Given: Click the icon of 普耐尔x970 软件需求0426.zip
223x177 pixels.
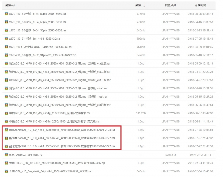Looking at the screenshot, I should pos(6,163).
